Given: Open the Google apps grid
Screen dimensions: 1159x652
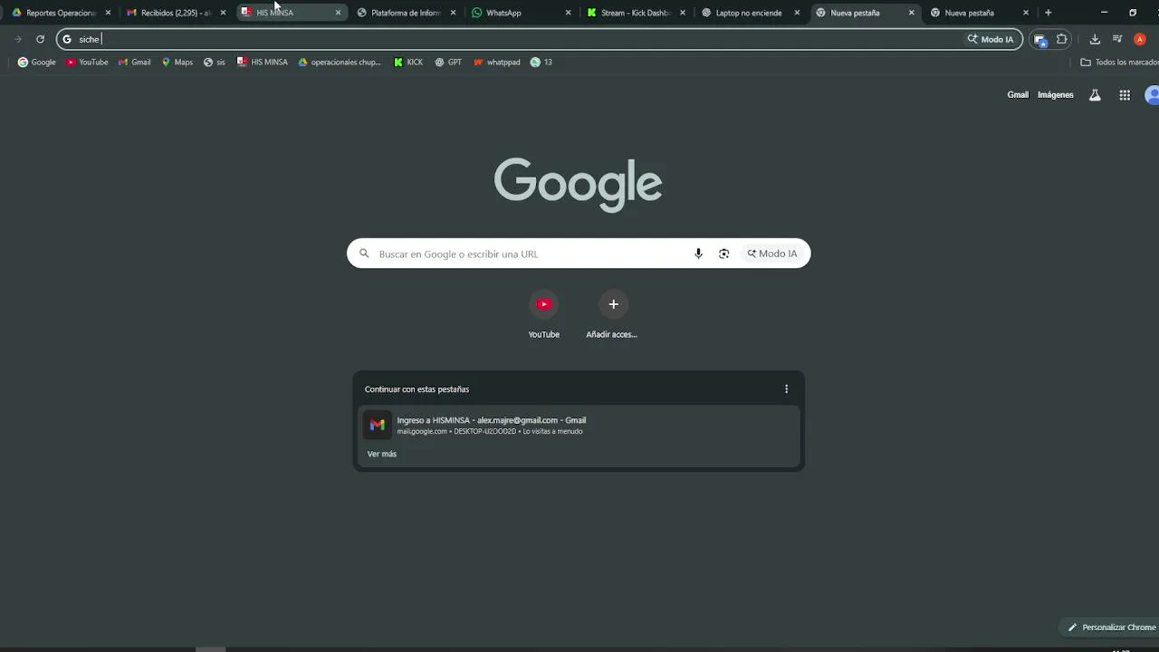Looking at the screenshot, I should tap(1125, 95).
